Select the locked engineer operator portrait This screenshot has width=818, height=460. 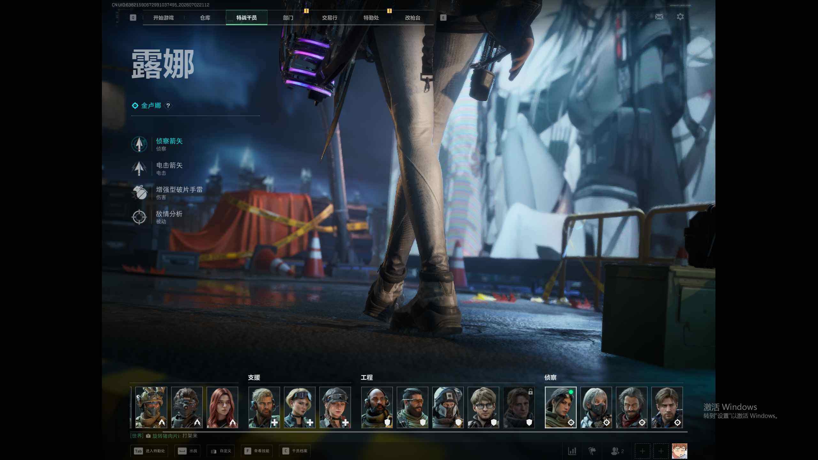[519, 407]
